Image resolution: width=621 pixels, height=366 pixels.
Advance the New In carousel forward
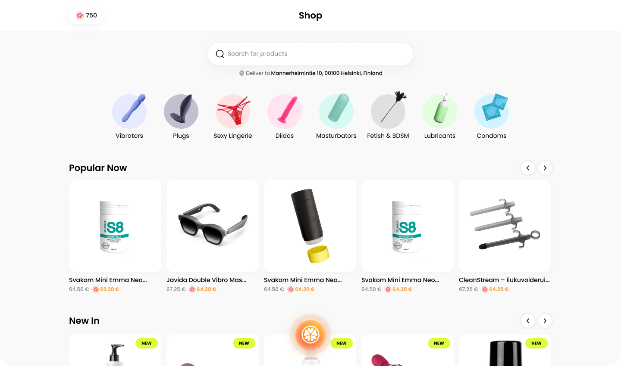[545, 321]
